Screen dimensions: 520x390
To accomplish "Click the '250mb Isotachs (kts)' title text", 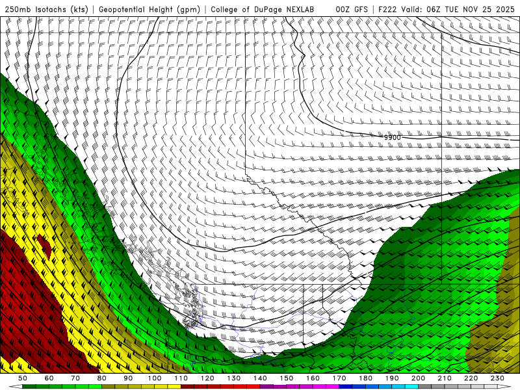I will [46, 9].
